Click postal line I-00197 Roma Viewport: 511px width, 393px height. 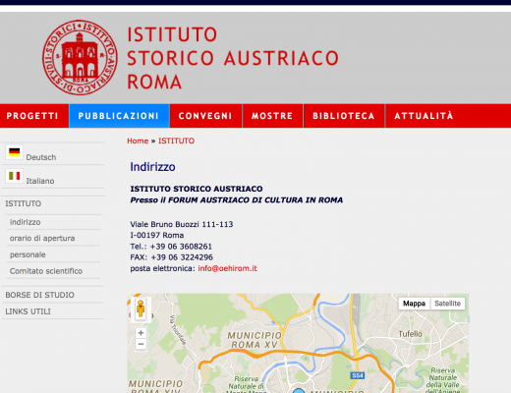click(x=157, y=235)
